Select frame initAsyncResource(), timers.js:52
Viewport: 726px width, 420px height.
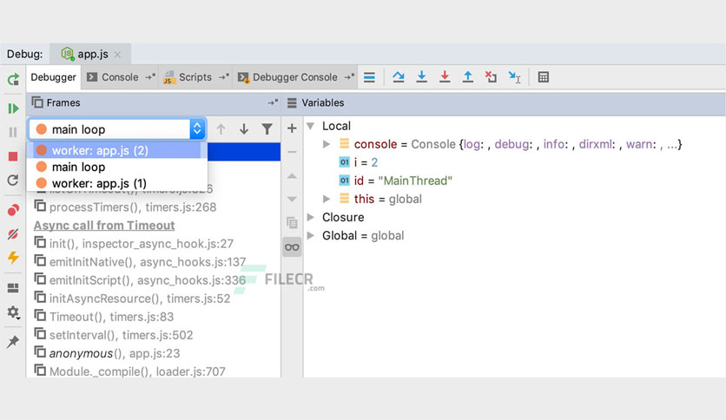click(x=132, y=299)
